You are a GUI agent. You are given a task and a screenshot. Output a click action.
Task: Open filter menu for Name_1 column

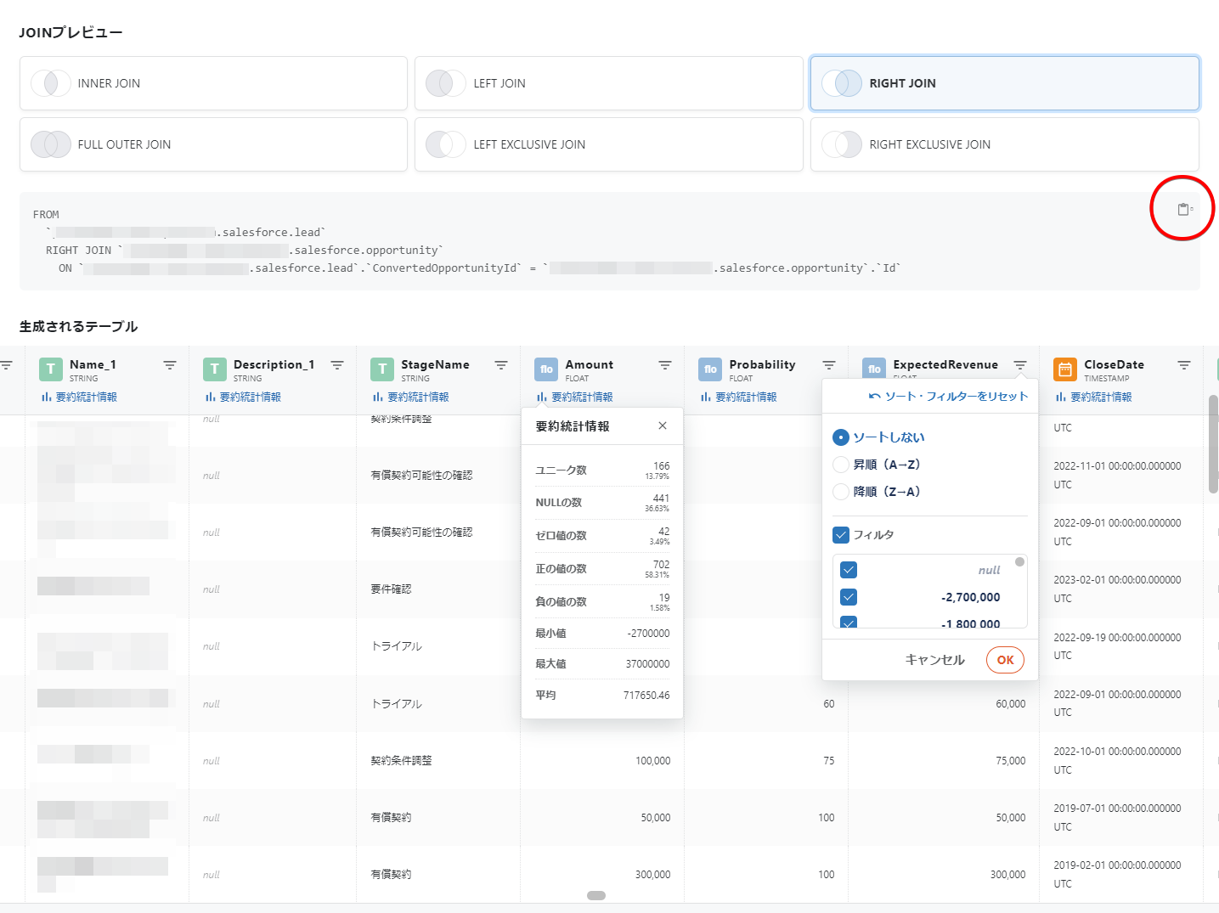pos(170,365)
